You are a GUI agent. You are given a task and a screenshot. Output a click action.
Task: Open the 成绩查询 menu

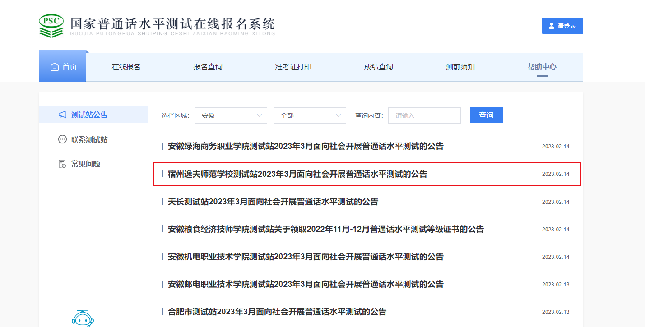click(378, 67)
